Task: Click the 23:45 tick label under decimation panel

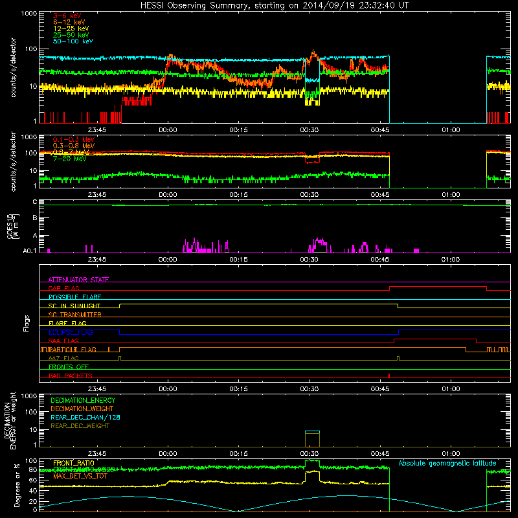Action: [97, 454]
